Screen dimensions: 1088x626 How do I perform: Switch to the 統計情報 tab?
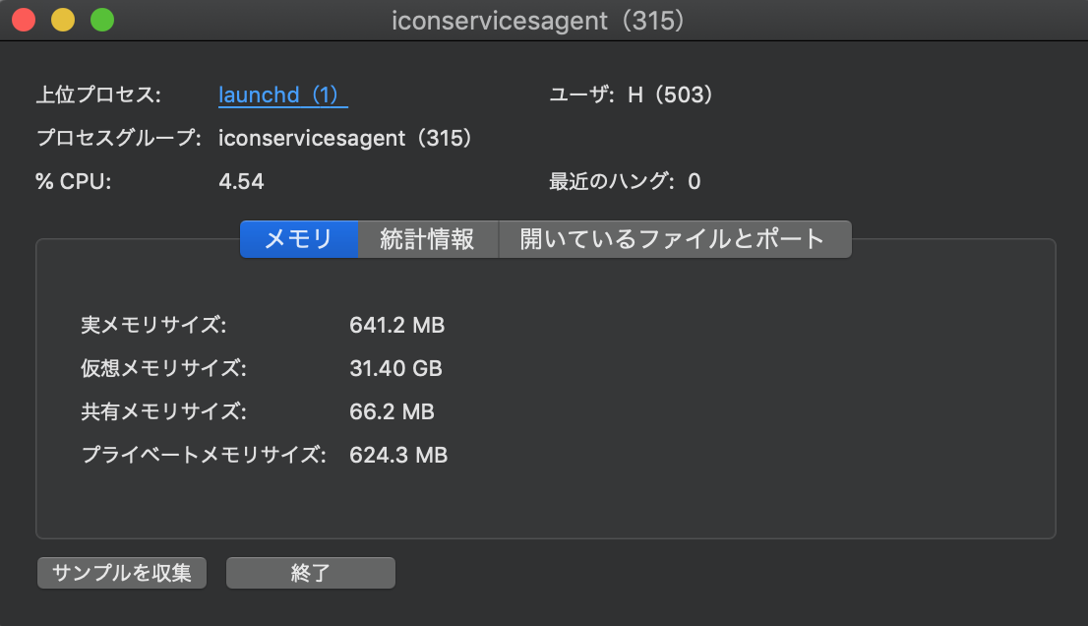click(x=428, y=239)
